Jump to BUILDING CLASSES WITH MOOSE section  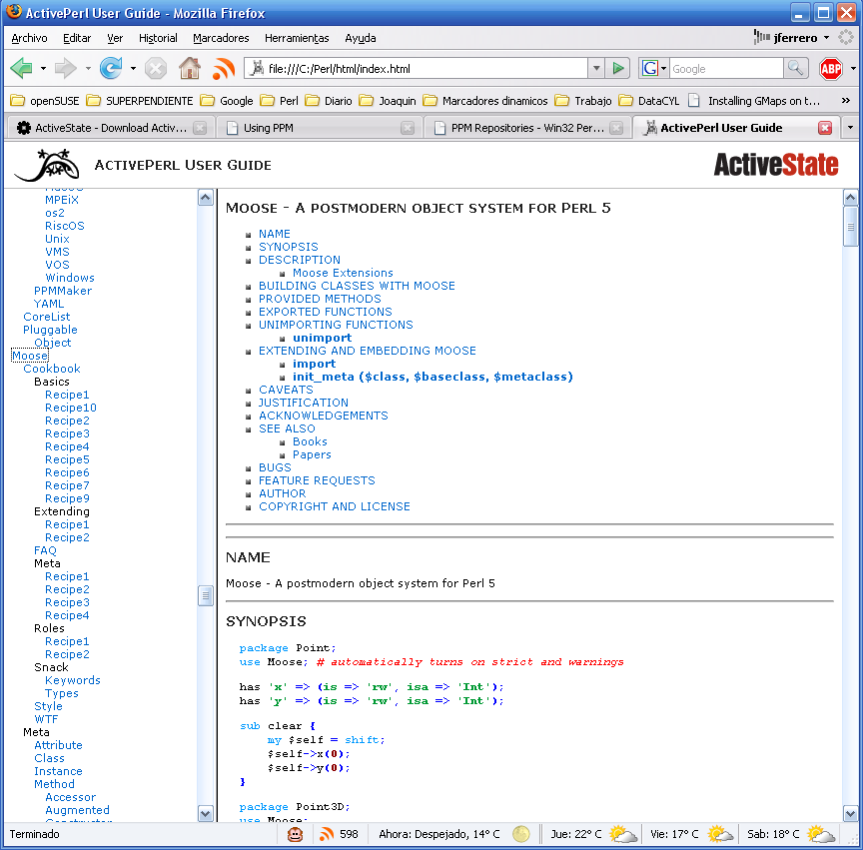pyautogui.click(x=357, y=286)
